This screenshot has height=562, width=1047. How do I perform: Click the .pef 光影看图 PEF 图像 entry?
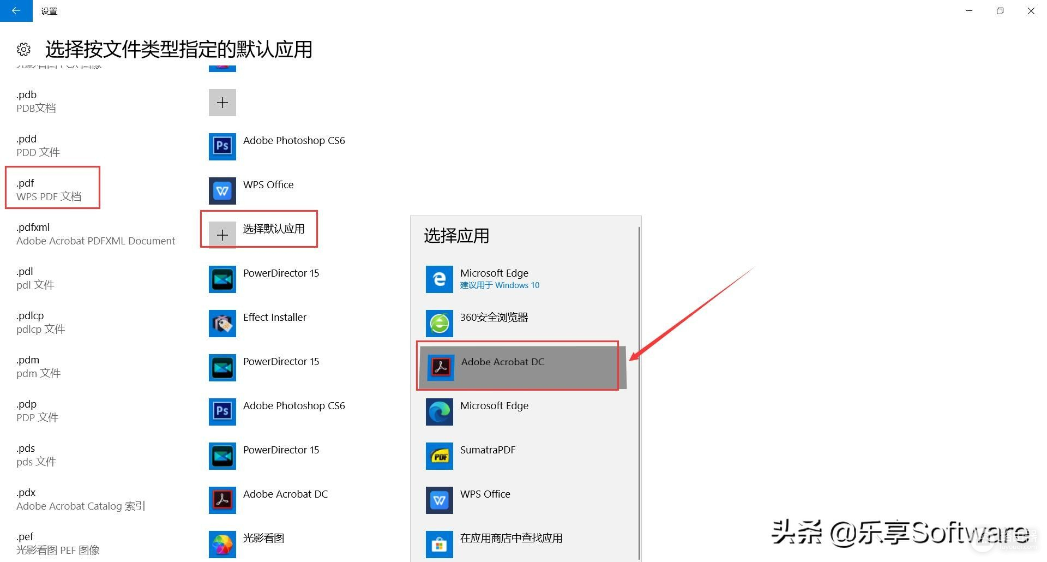pos(58,543)
